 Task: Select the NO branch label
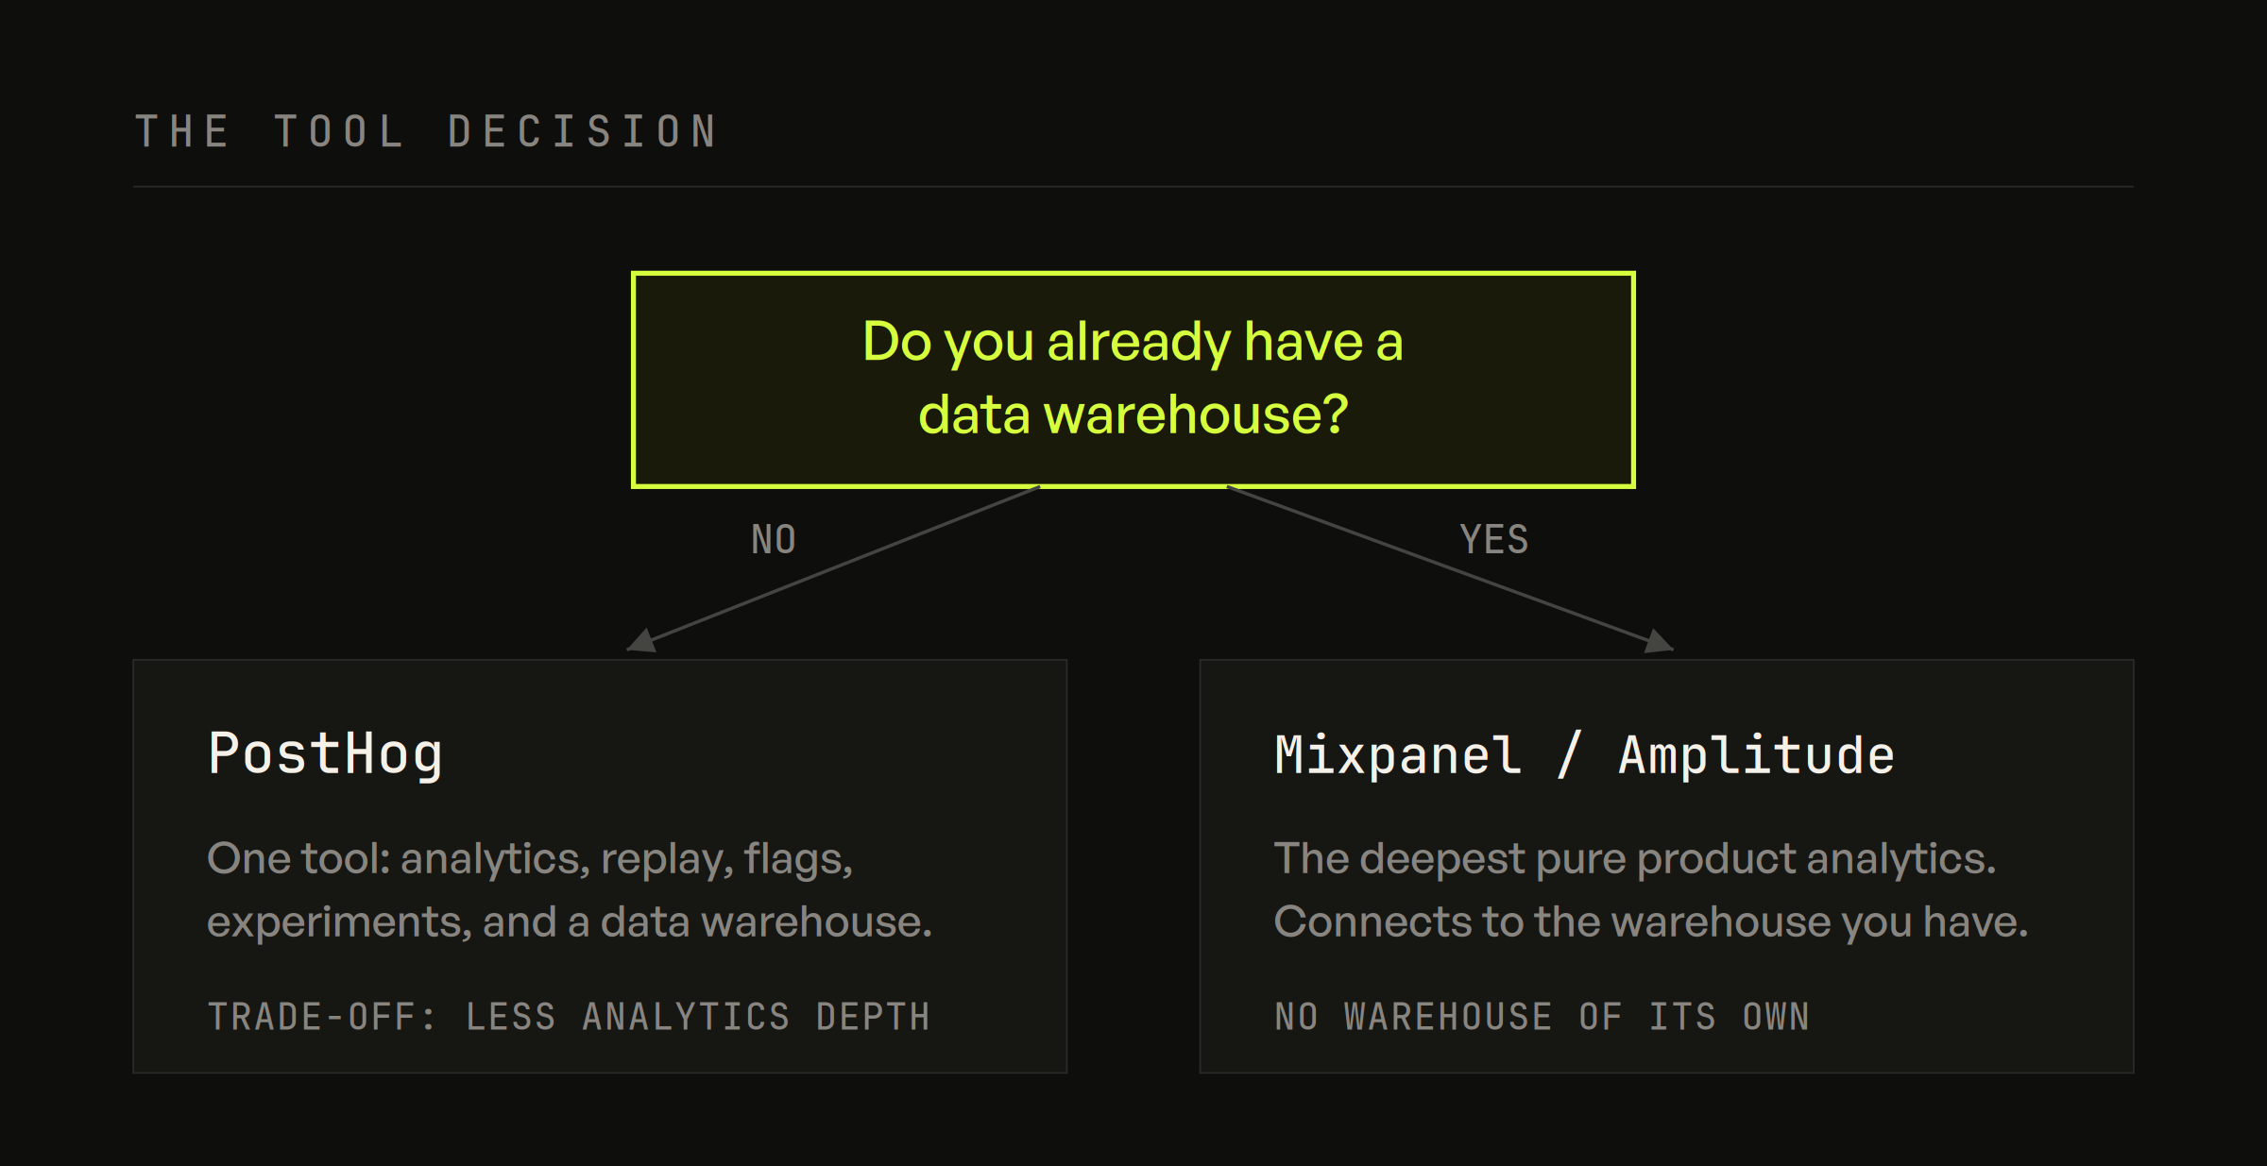pos(774,540)
